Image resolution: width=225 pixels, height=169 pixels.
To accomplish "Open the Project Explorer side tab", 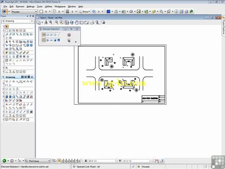I will (x=223, y=26).
